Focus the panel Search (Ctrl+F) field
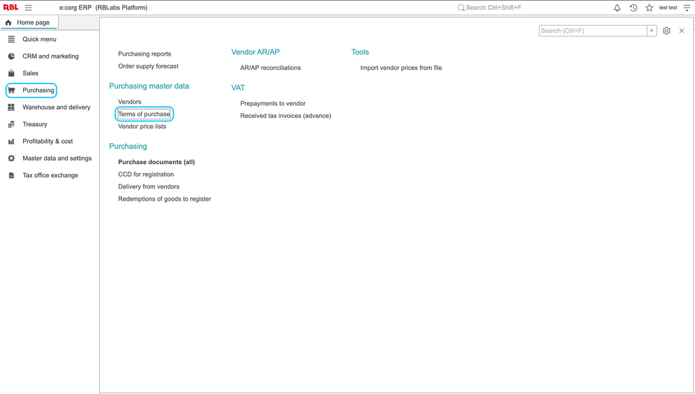The height and width of the screenshot is (394, 695). [x=593, y=31]
